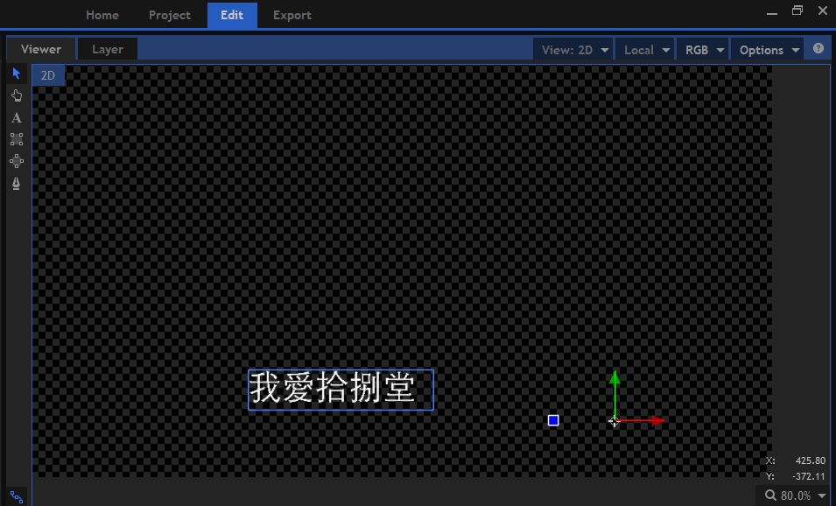Select the Ellipse mask tool
The height and width of the screenshot is (506, 836).
click(x=17, y=161)
